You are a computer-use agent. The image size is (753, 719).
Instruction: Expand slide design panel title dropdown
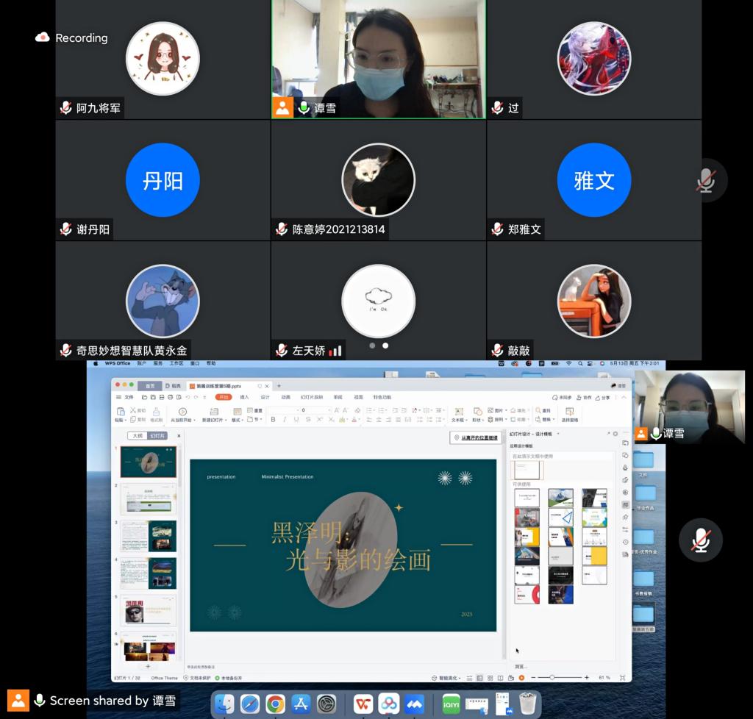[x=557, y=434]
